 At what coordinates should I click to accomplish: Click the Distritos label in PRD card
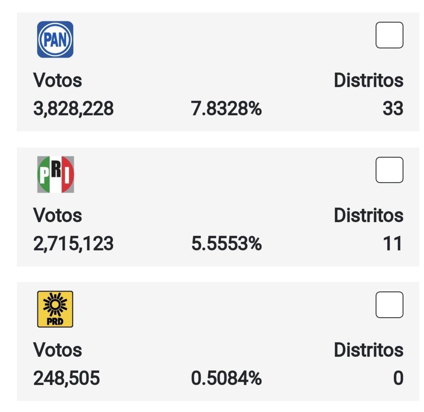click(x=369, y=350)
